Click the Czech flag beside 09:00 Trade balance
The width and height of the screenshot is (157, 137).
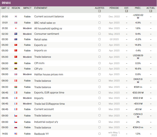[x=16, y=115]
